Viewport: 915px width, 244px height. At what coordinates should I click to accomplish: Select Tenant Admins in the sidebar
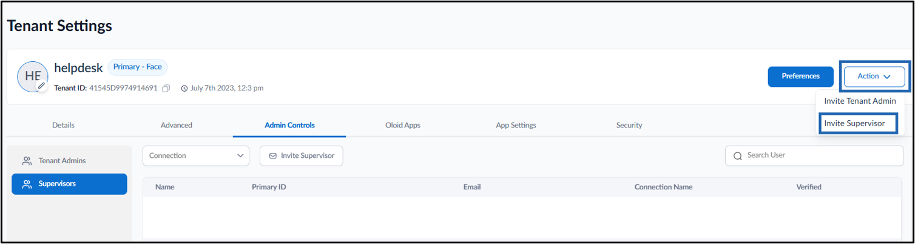pyautogui.click(x=69, y=161)
